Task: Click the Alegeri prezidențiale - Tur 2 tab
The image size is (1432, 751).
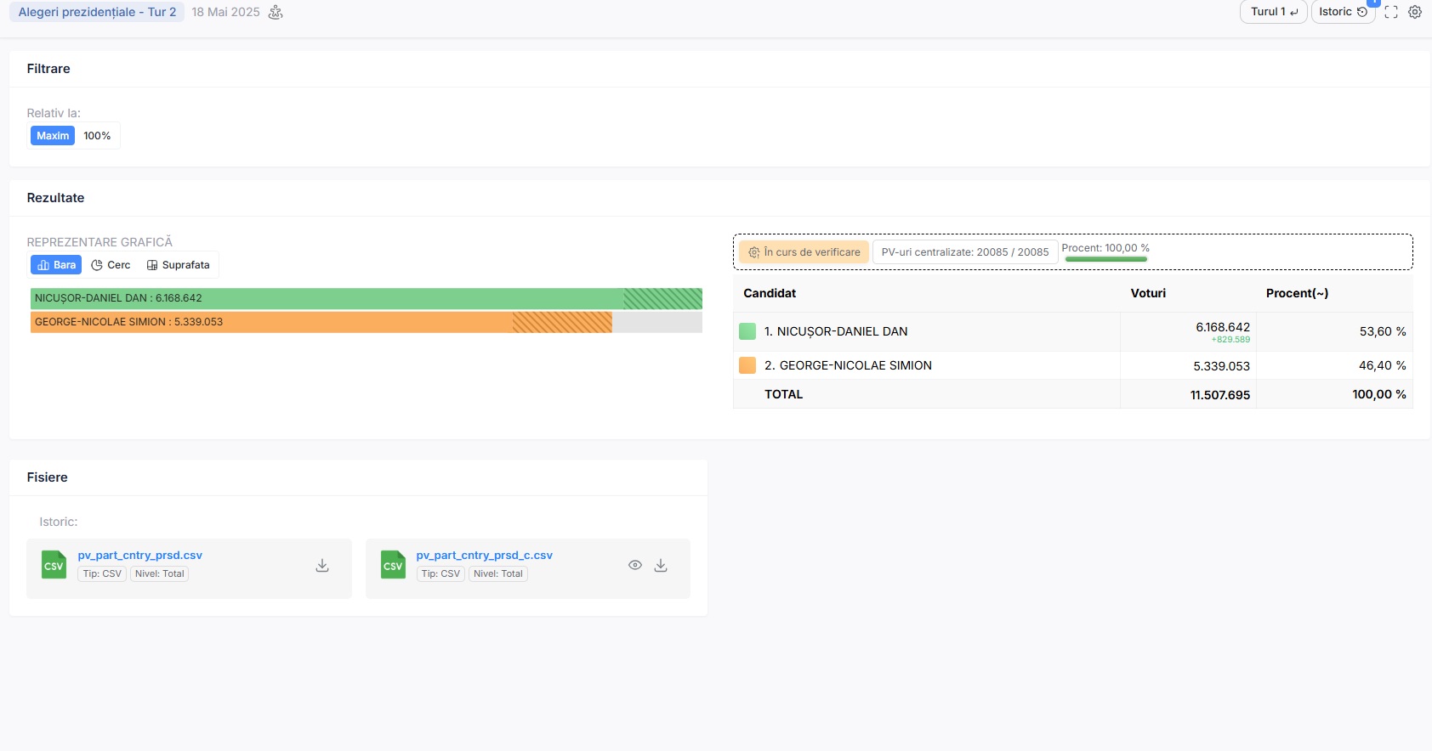Action: [x=97, y=12]
